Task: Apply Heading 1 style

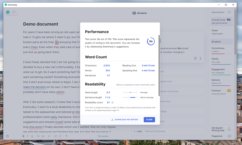Action: 38,136
